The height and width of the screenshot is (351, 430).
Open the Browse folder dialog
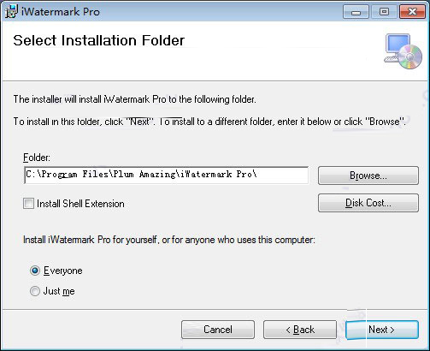point(368,175)
